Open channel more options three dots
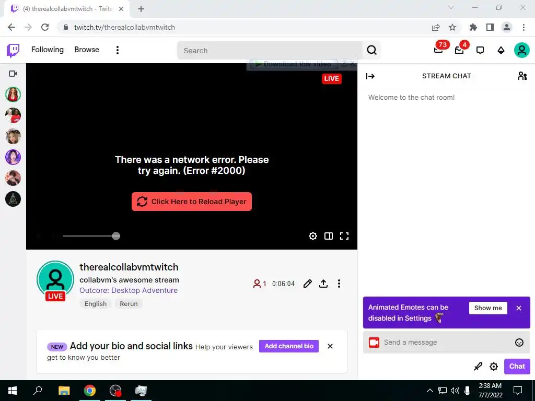This screenshot has width=535, height=401. pos(339,284)
